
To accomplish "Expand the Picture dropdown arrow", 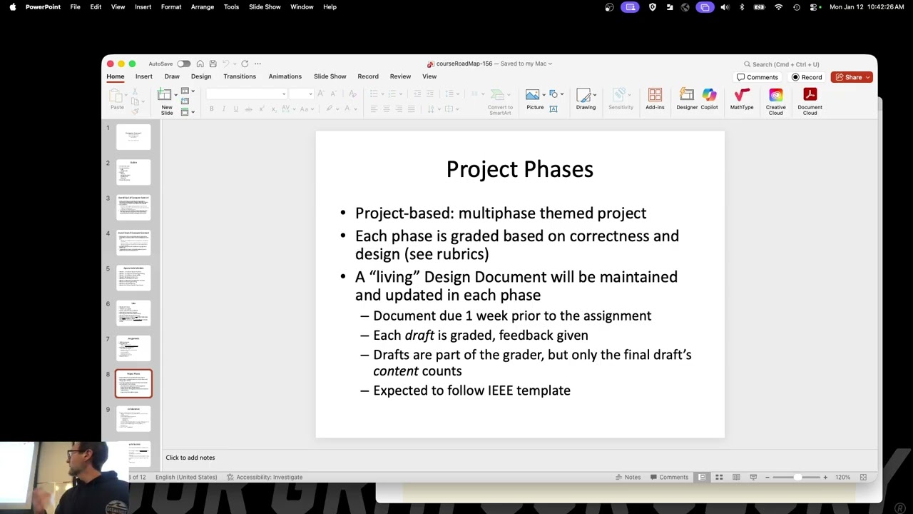I will pos(544,94).
